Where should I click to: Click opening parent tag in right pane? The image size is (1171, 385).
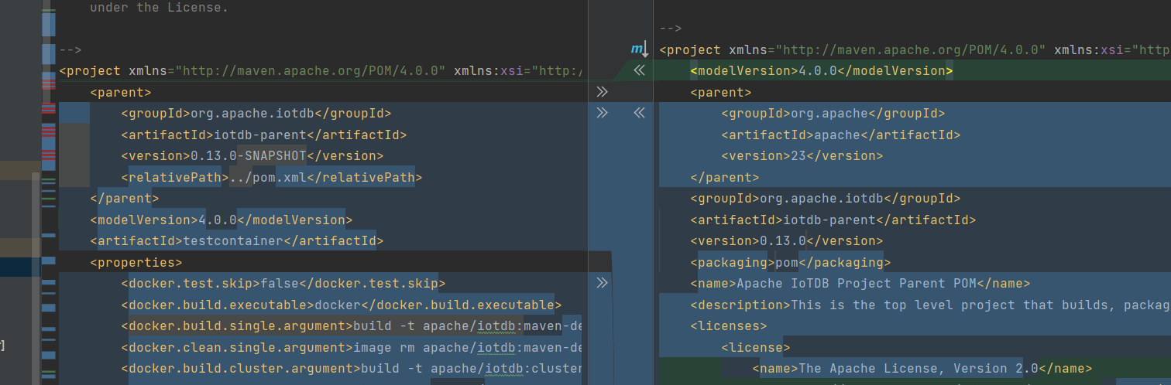coord(721,92)
